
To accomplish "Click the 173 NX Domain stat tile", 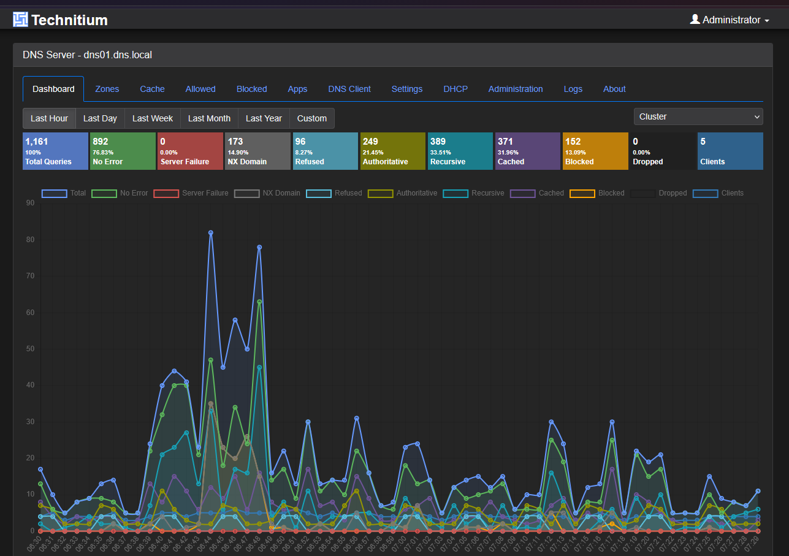I will point(258,151).
